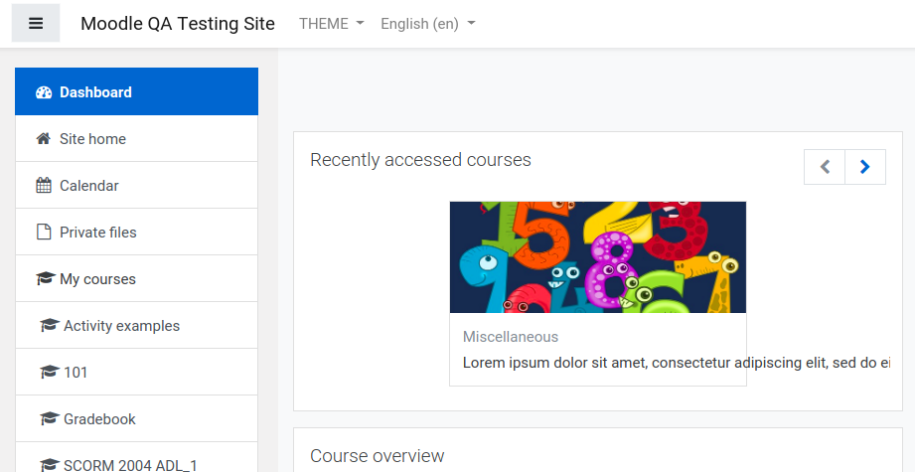Open the SCORM 2004 ADL_1 course
The width and height of the screenshot is (915, 472).
136,457
